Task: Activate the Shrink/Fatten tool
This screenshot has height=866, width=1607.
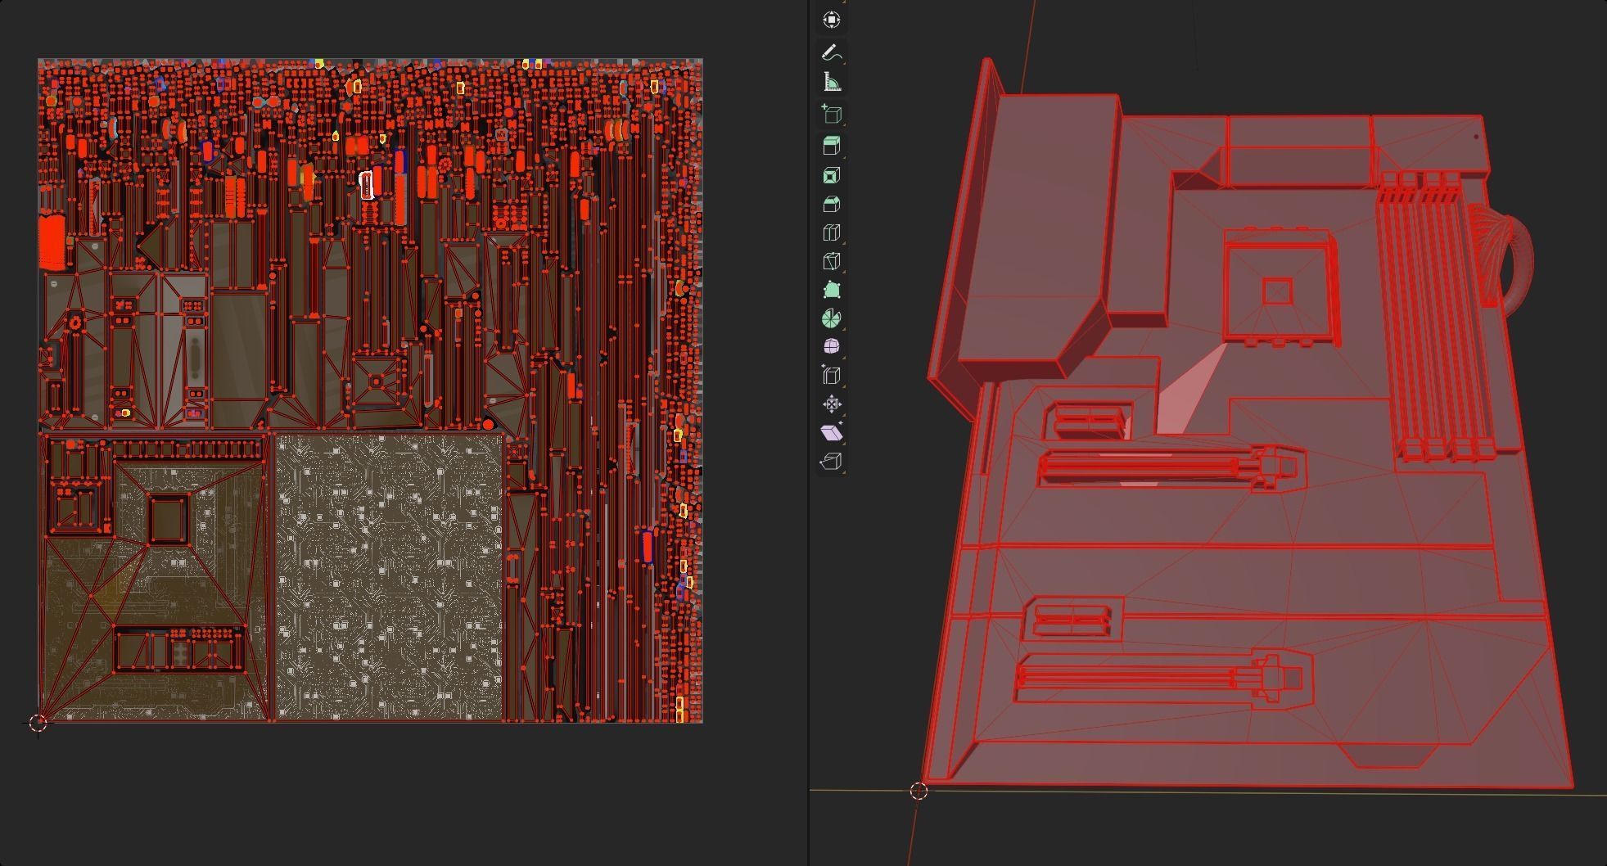Action: [x=831, y=404]
